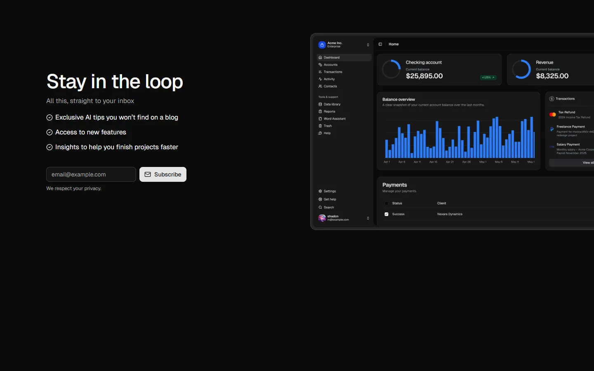594x371 pixels.
Task: Open the Data library database icon
Action: tap(320, 104)
